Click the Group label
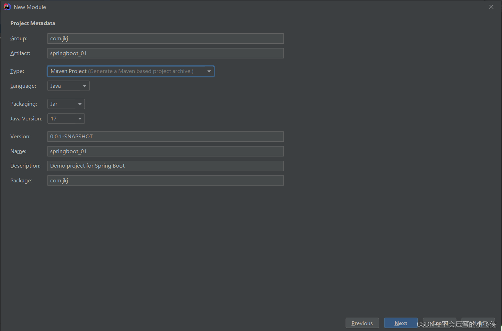 pyautogui.click(x=19, y=39)
